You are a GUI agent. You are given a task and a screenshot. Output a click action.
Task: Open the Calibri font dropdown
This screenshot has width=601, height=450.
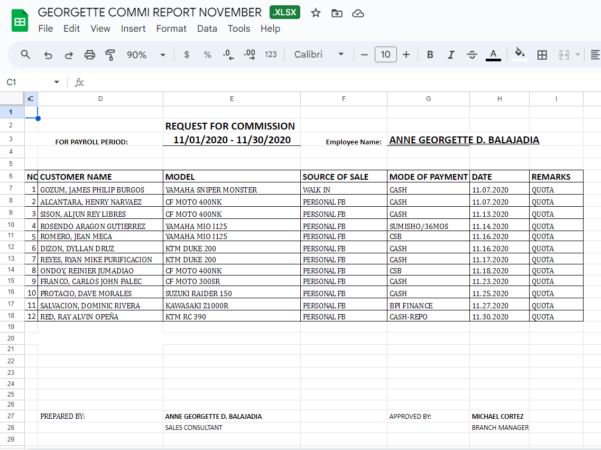[x=319, y=55]
